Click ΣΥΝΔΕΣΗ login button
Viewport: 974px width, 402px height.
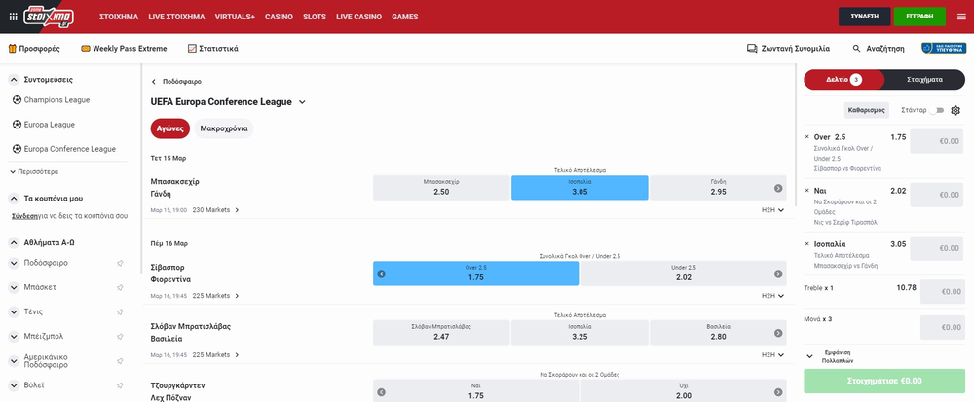865,17
